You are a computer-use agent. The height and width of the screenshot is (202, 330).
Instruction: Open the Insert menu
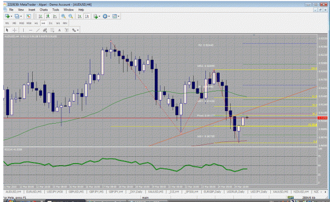click(x=32, y=9)
